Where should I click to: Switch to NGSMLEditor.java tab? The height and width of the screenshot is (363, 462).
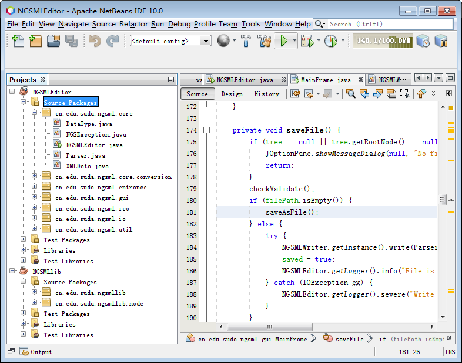[245, 80]
